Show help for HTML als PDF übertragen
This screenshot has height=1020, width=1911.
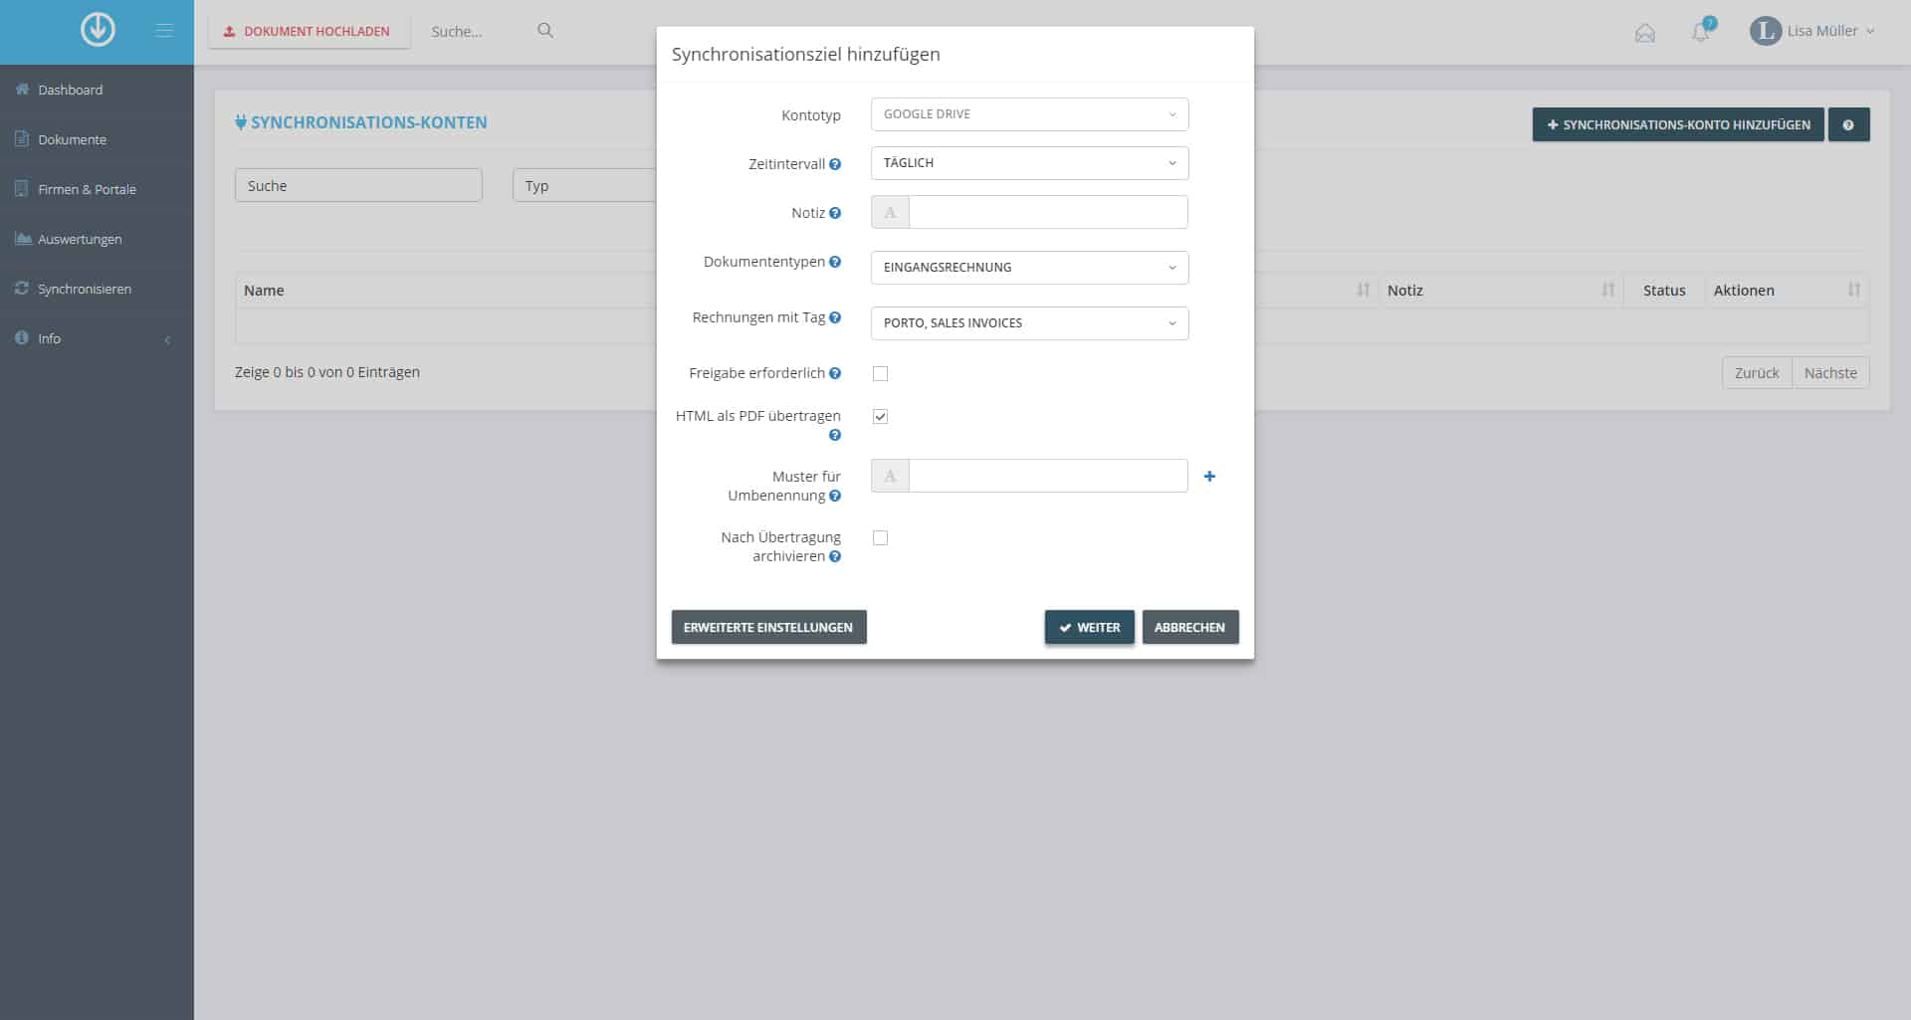835,435
